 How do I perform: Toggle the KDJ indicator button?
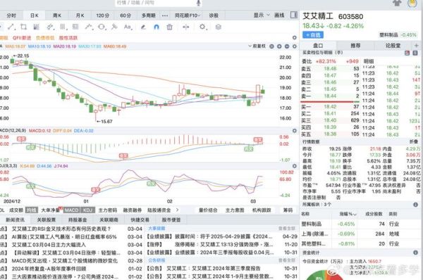[x=87, y=210]
